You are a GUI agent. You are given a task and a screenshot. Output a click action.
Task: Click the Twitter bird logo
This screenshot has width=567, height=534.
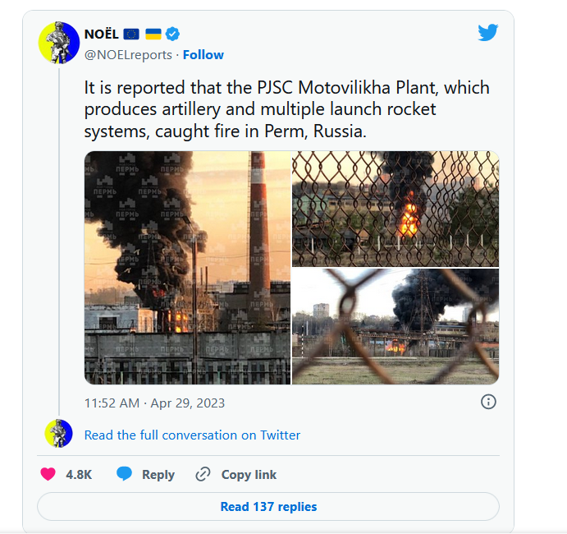488,32
